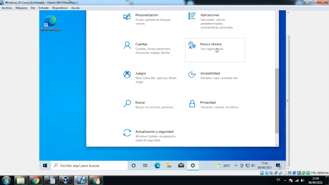Click the Settings window scrollbar thumb
Viewport: 329px width, 185px height.
(277, 101)
